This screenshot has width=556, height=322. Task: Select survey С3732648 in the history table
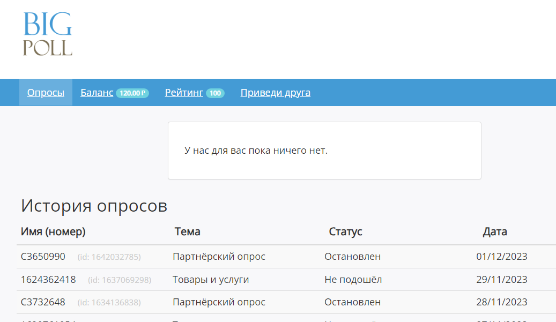tap(42, 302)
